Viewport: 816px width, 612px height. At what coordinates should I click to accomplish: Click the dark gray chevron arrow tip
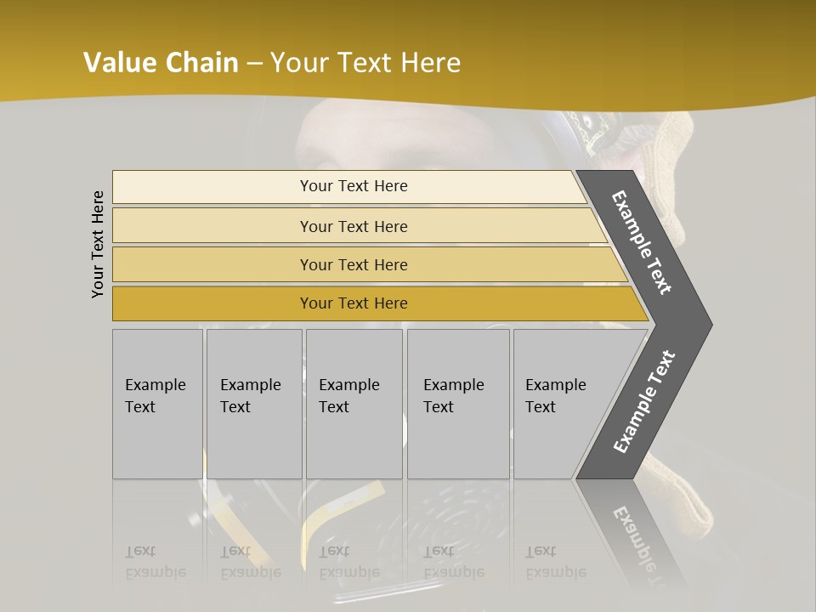pyautogui.click(x=692, y=325)
